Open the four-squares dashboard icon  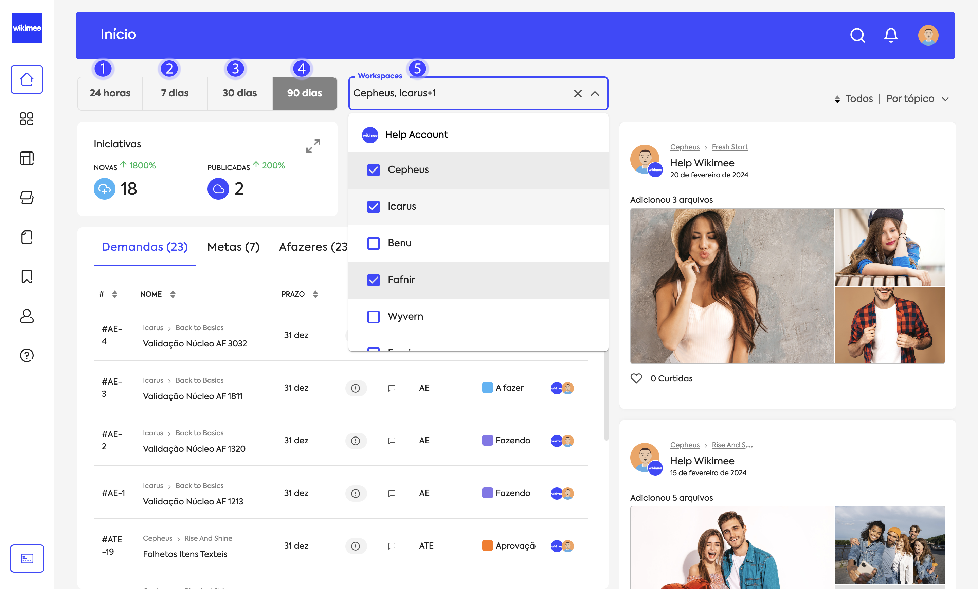click(26, 119)
